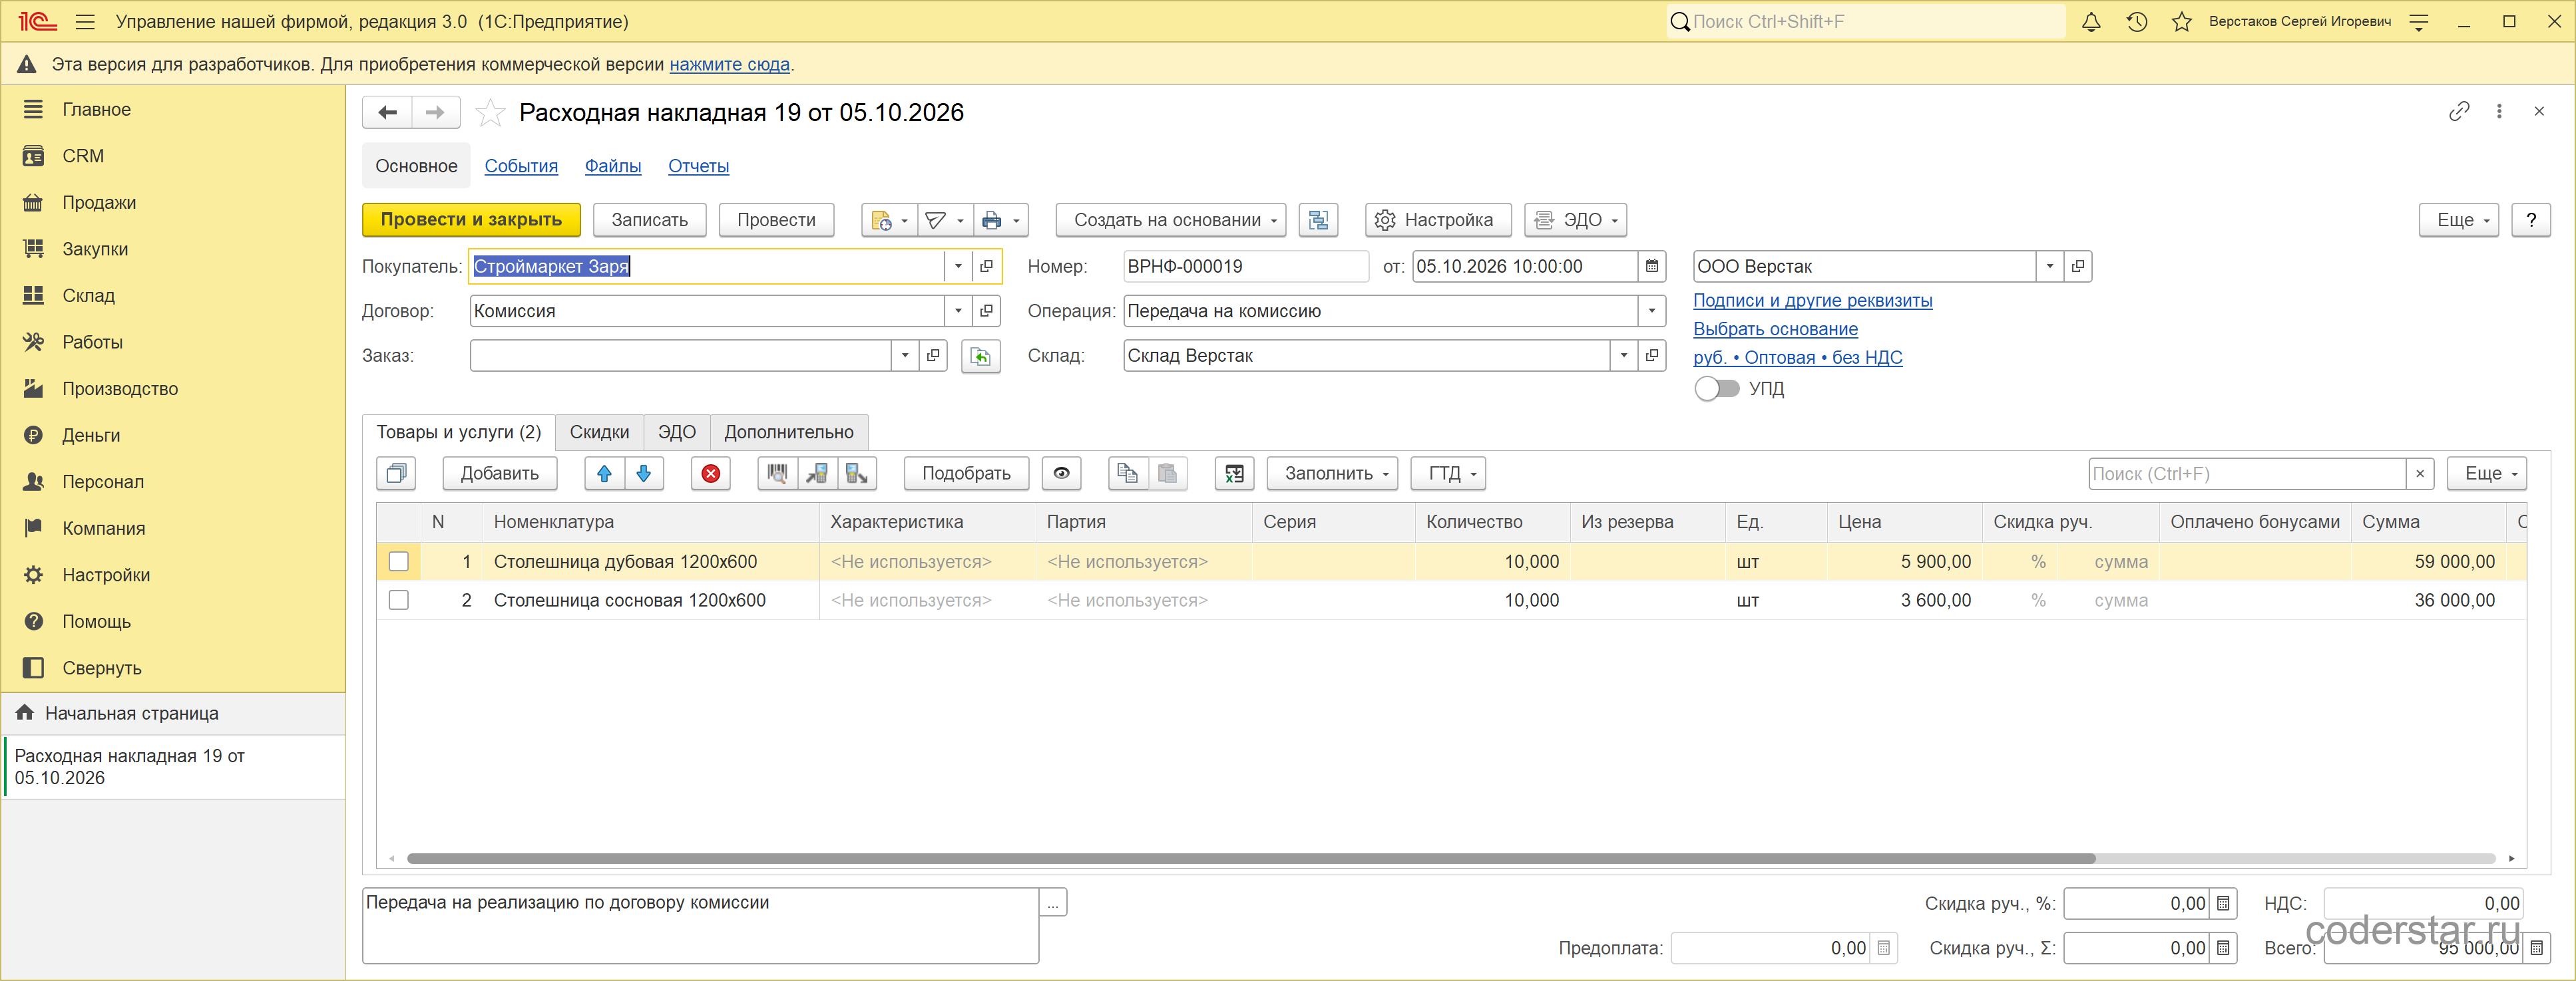The image size is (2576, 981).
Task: Open notifications bell icon
Action: (x=2091, y=22)
